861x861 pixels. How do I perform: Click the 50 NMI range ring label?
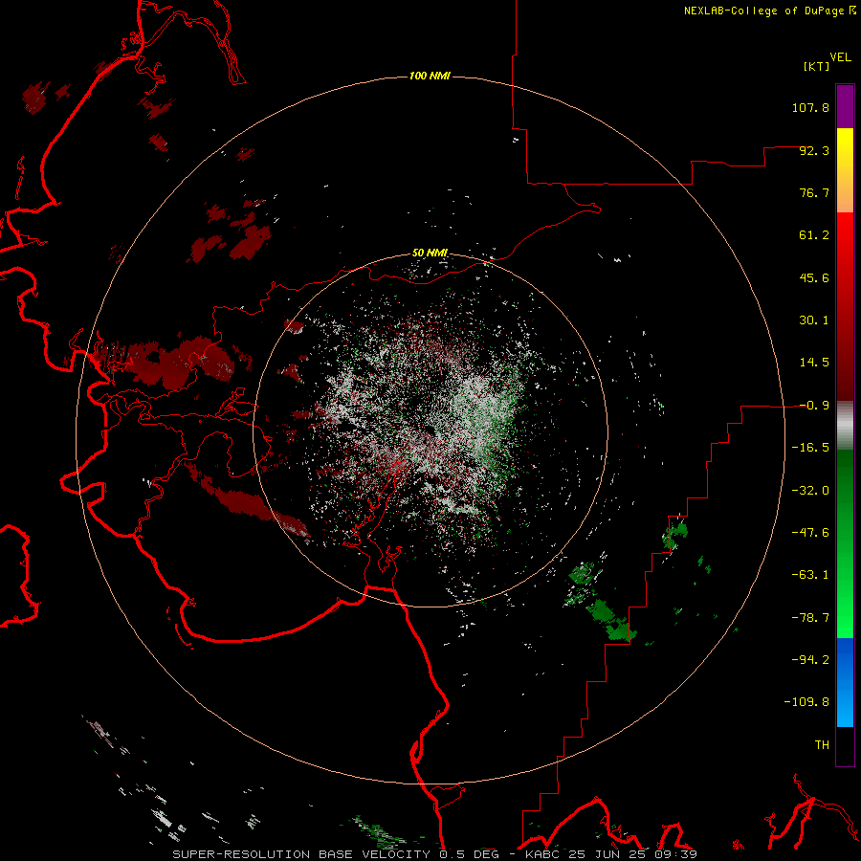click(430, 254)
